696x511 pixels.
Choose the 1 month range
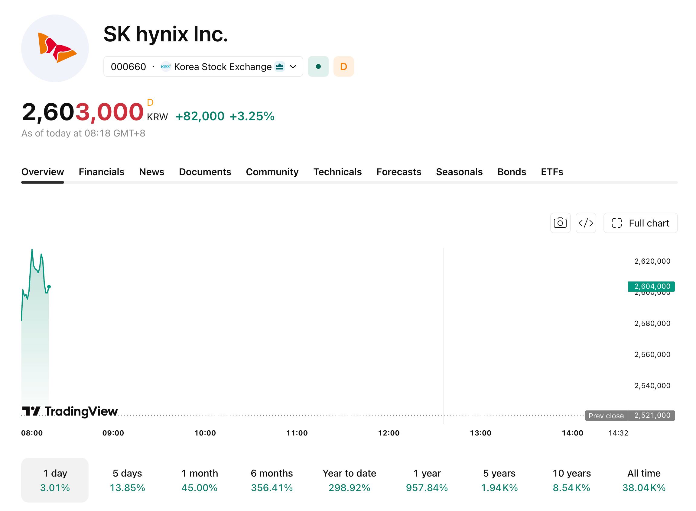click(x=200, y=480)
